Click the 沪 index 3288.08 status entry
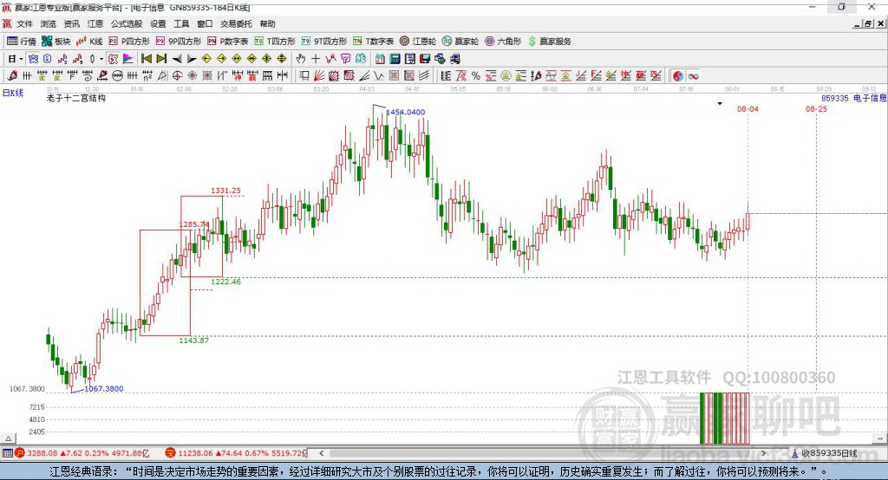This screenshot has height=480, width=888. pyautogui.click(x=82, y=453)
